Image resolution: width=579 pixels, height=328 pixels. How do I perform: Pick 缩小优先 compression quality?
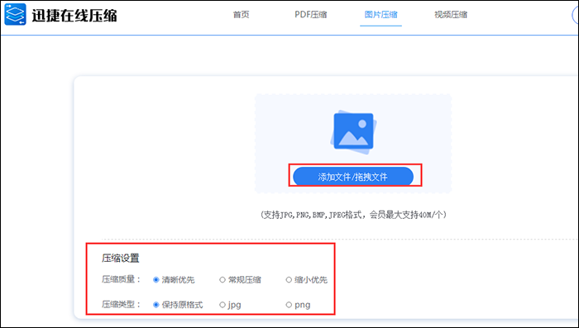click(x=307, y=280)
